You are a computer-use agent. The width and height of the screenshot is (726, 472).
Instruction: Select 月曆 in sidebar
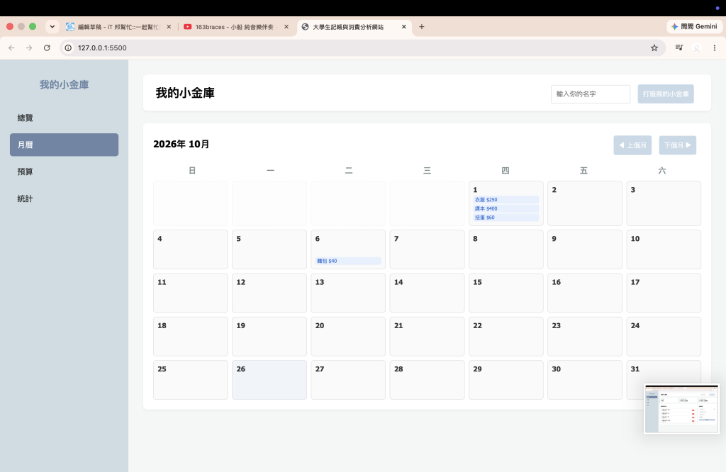[x=64, y=145]
